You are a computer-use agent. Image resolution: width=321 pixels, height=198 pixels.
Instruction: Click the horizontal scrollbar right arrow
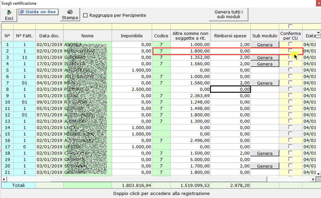pyautogui.click(x=313, y=179)
